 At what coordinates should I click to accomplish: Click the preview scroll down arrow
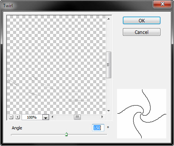(x=109, y=111)
